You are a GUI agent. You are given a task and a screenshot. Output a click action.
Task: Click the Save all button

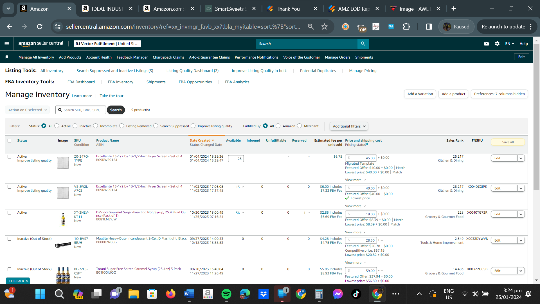[508, 142]
